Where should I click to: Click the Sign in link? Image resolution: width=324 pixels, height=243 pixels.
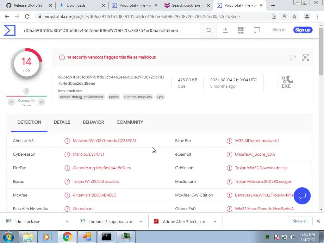click(279, 30)
